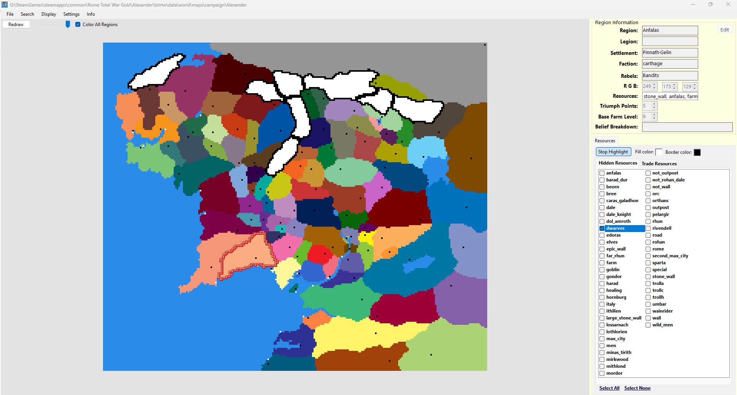Check the bree resource checkbox
This screenshot has width=737, height=395.
tap(602, 194)
